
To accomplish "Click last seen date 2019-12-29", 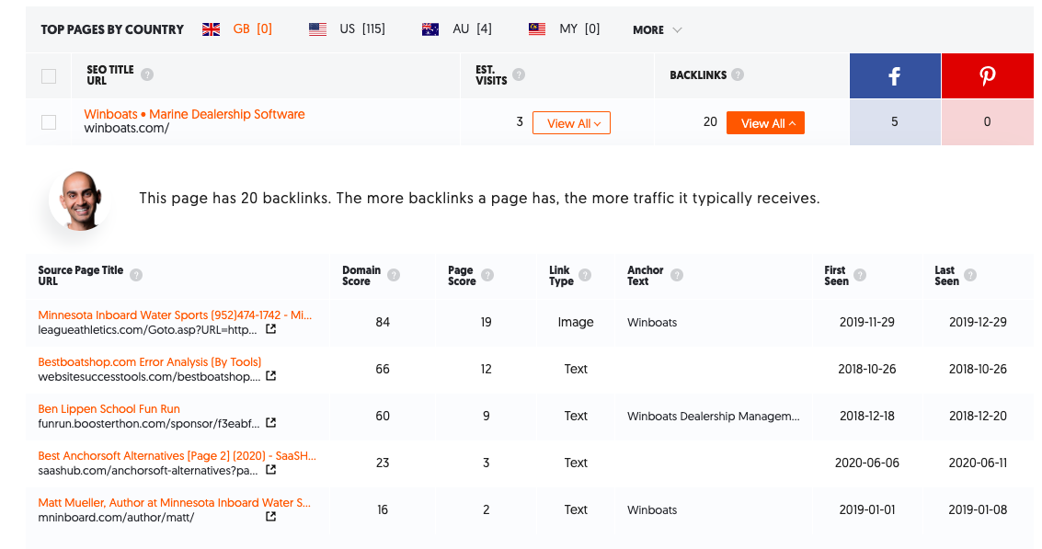I will (978, 323).
